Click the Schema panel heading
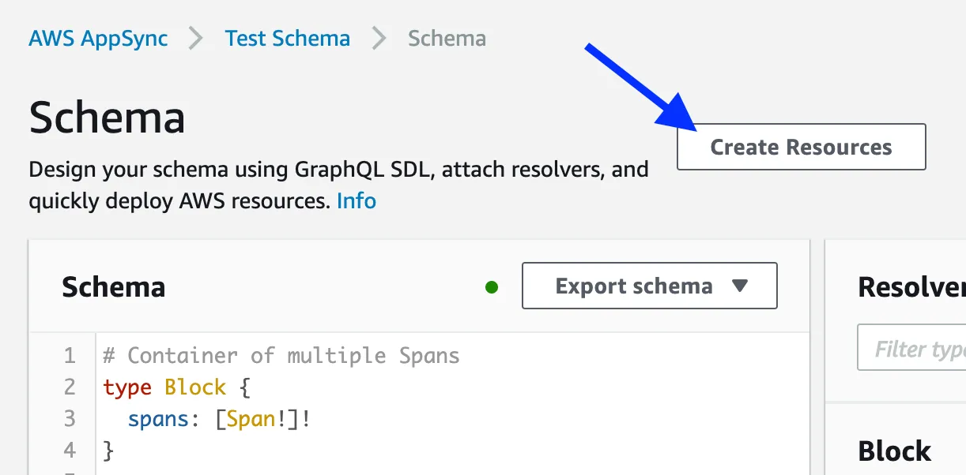This screenshot has height=475, width=966. click(x=113, y=286)
